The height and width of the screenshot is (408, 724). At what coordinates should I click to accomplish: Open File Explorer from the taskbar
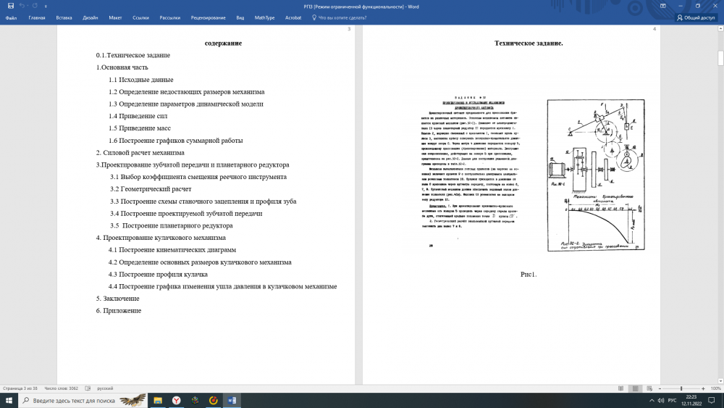158,400
